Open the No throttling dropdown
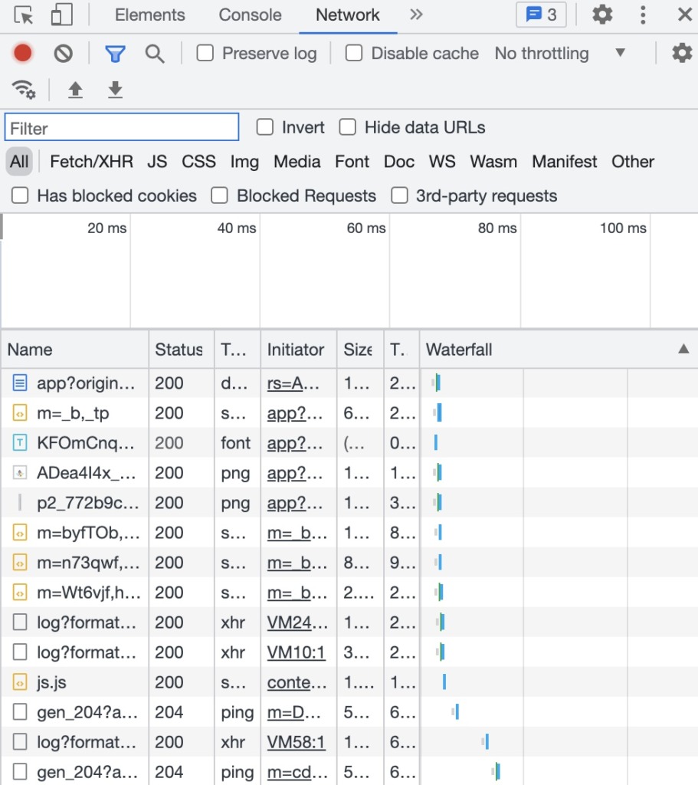 (x=560, y=53)
